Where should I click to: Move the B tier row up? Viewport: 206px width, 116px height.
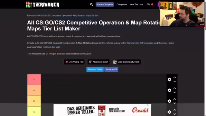point(174,99)
